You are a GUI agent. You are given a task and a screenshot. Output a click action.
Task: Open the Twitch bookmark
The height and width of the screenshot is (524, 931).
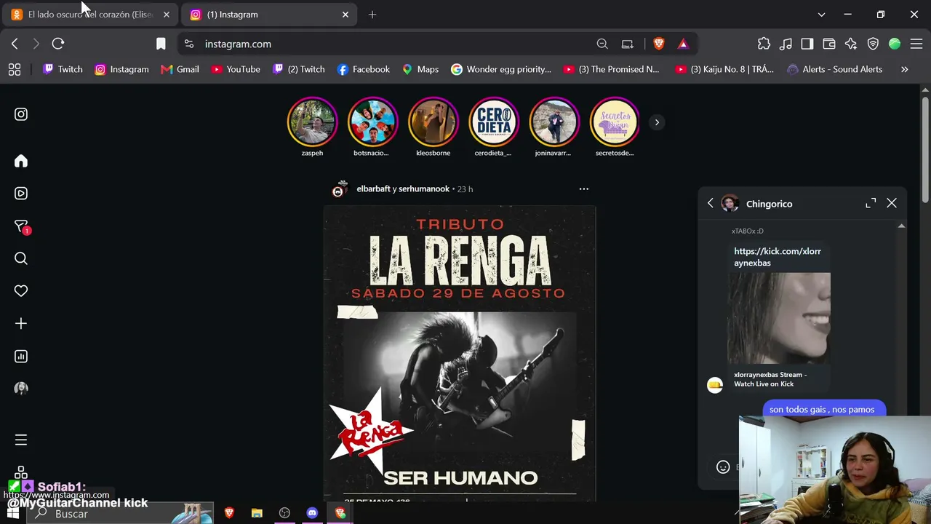click(x=63, y=69)
